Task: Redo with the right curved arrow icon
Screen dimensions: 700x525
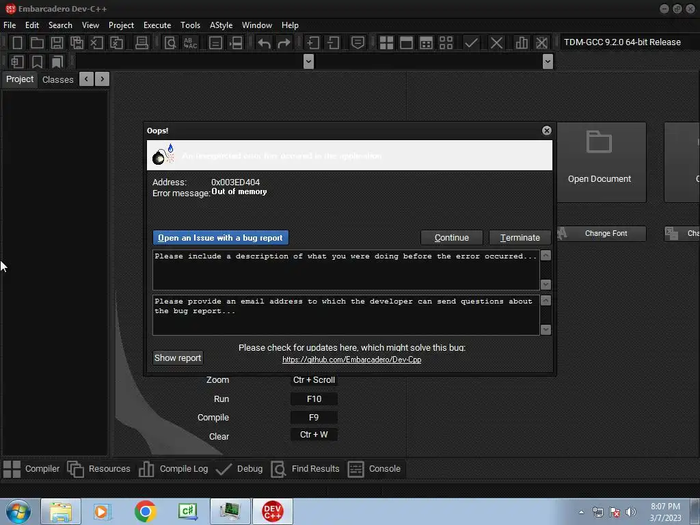Action: (284, 43)
